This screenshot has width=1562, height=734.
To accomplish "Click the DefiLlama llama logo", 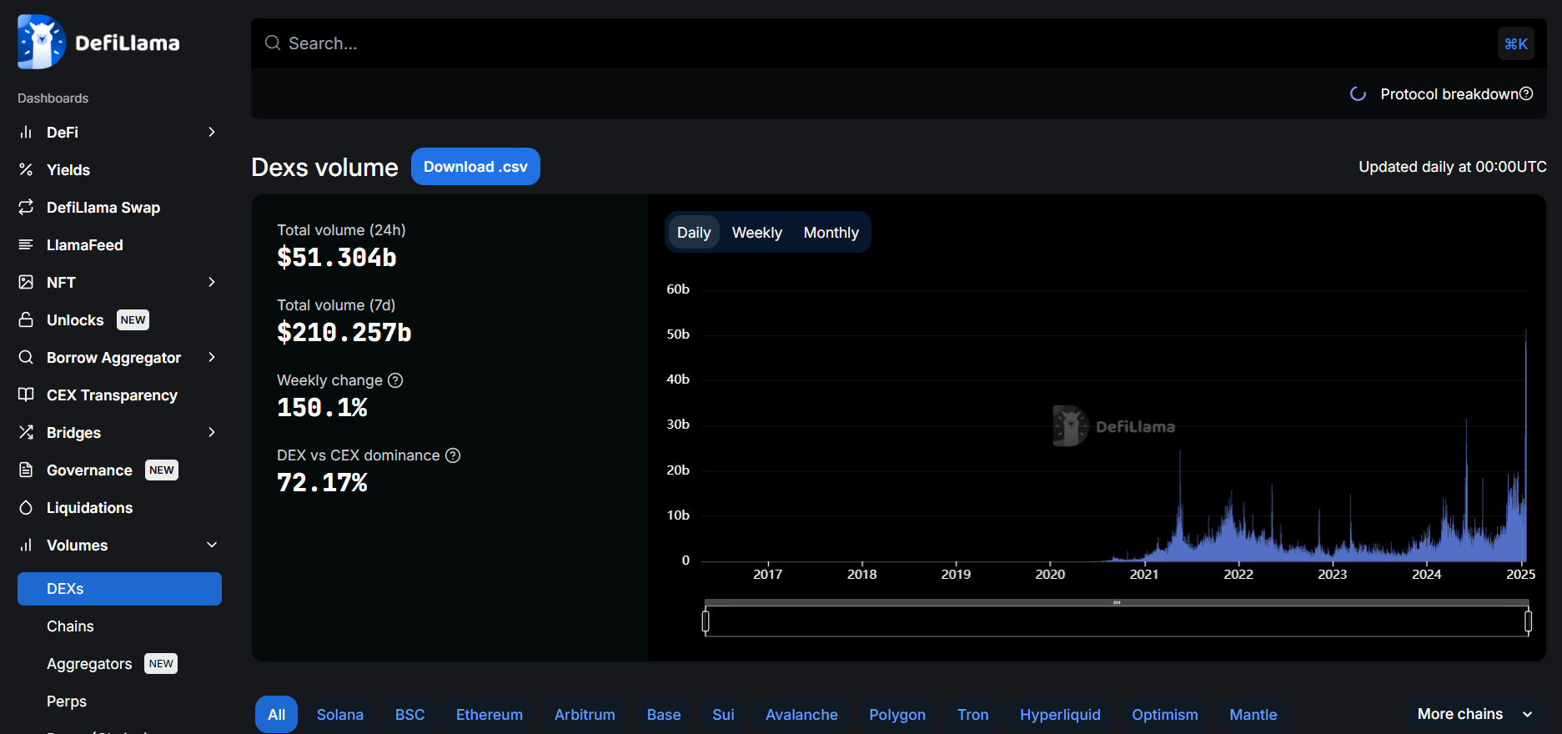I will [41, 42].
